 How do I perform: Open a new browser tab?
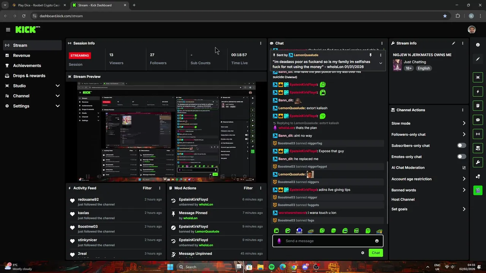[134, 5]
